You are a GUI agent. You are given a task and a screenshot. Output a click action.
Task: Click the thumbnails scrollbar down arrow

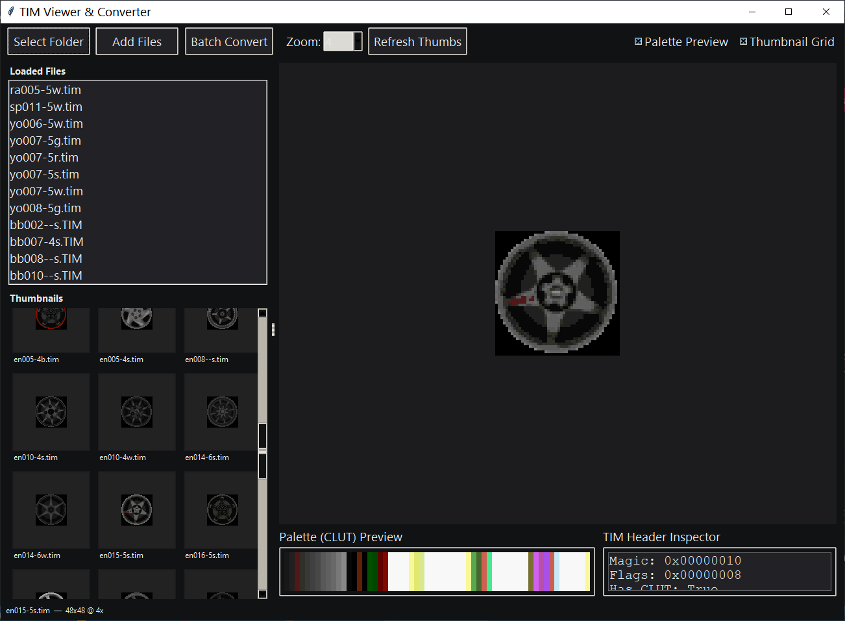click(x=263, y=594)
